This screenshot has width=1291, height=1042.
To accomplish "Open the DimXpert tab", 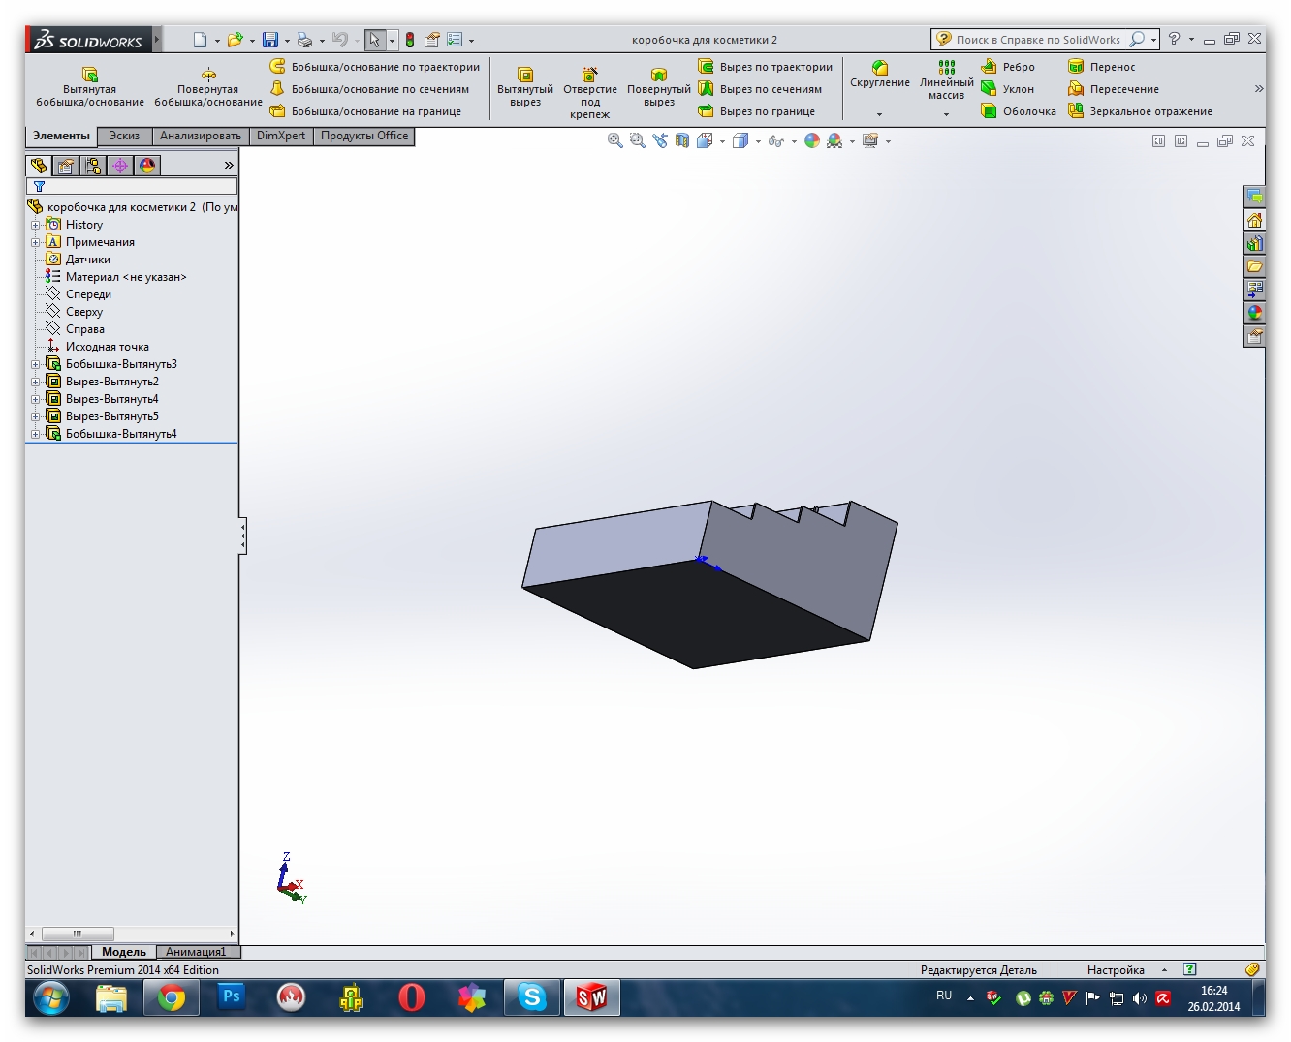I will (281, 137).
